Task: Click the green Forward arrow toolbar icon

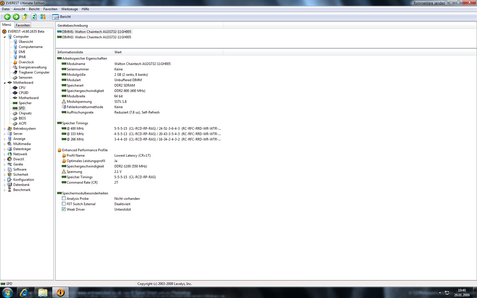Action: pyautogui.click(x=16, y=17)
